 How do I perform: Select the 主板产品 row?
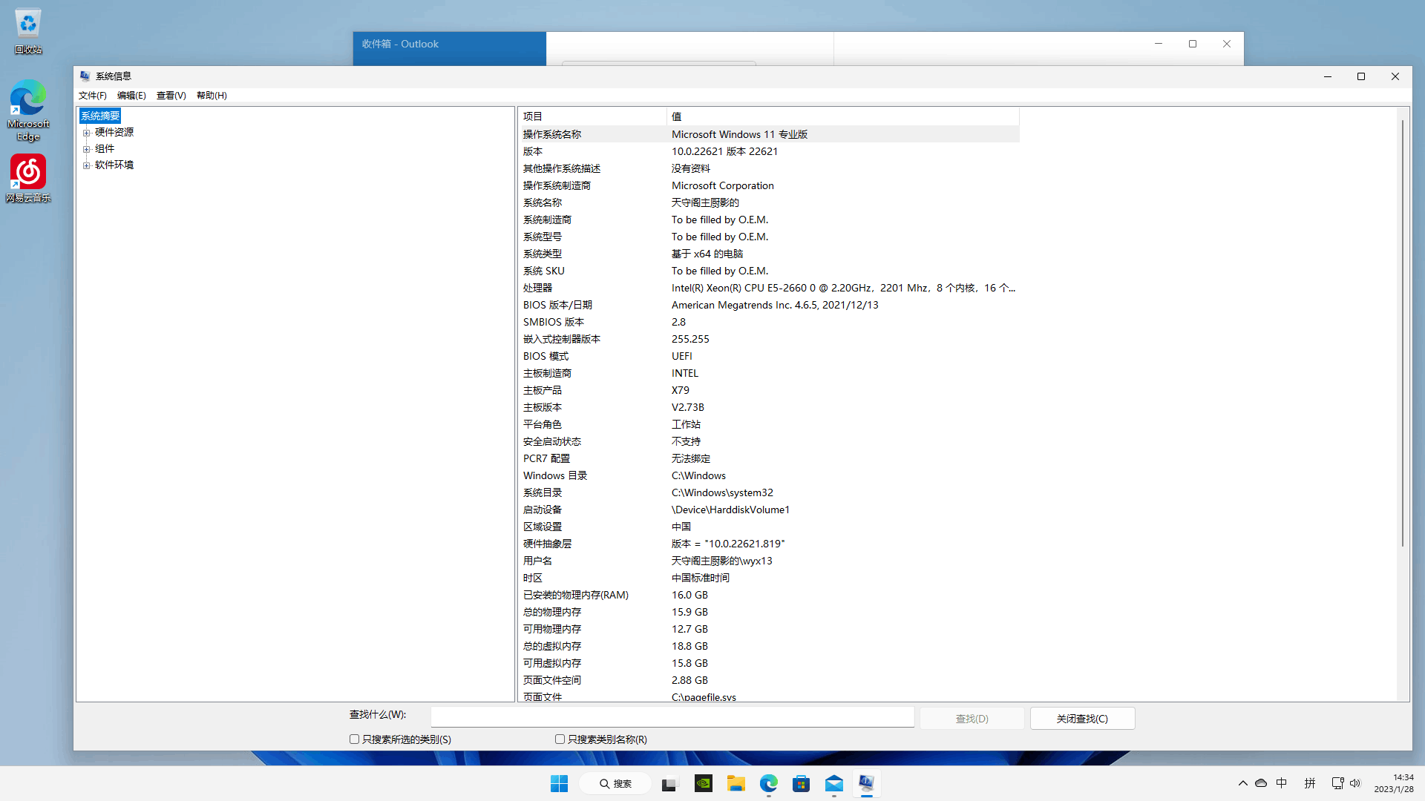[x=769, y=390]
